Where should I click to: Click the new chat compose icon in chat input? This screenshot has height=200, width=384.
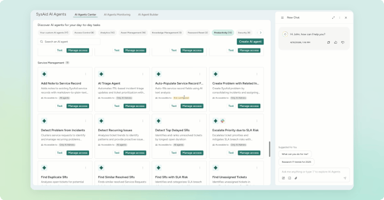(x=284, y=178)
